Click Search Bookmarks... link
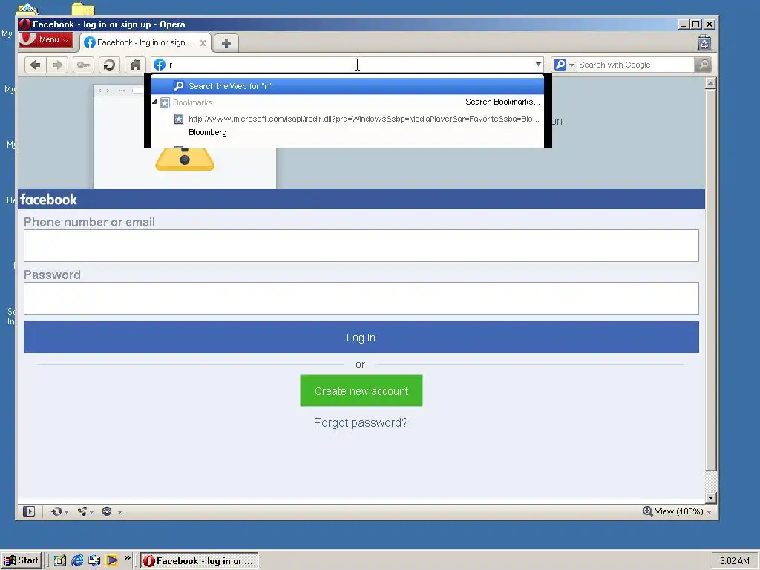 (502, 102)
